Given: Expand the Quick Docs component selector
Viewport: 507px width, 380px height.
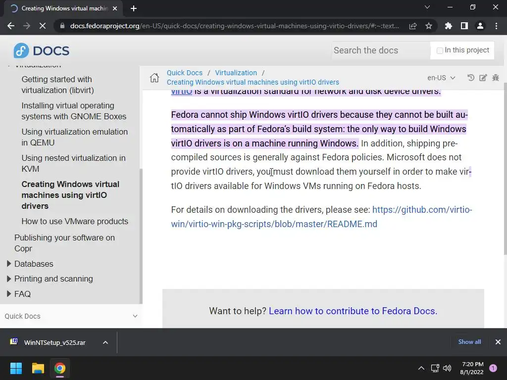Looking at the screenshot, I should [x=71, y=316].
